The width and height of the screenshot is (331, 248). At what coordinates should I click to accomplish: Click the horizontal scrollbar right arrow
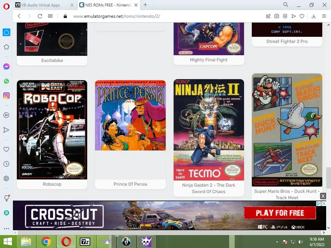click(324, 232)
